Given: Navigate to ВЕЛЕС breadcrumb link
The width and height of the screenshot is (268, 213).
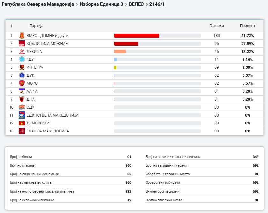Looking at the screenshot, I should point(136,4).
